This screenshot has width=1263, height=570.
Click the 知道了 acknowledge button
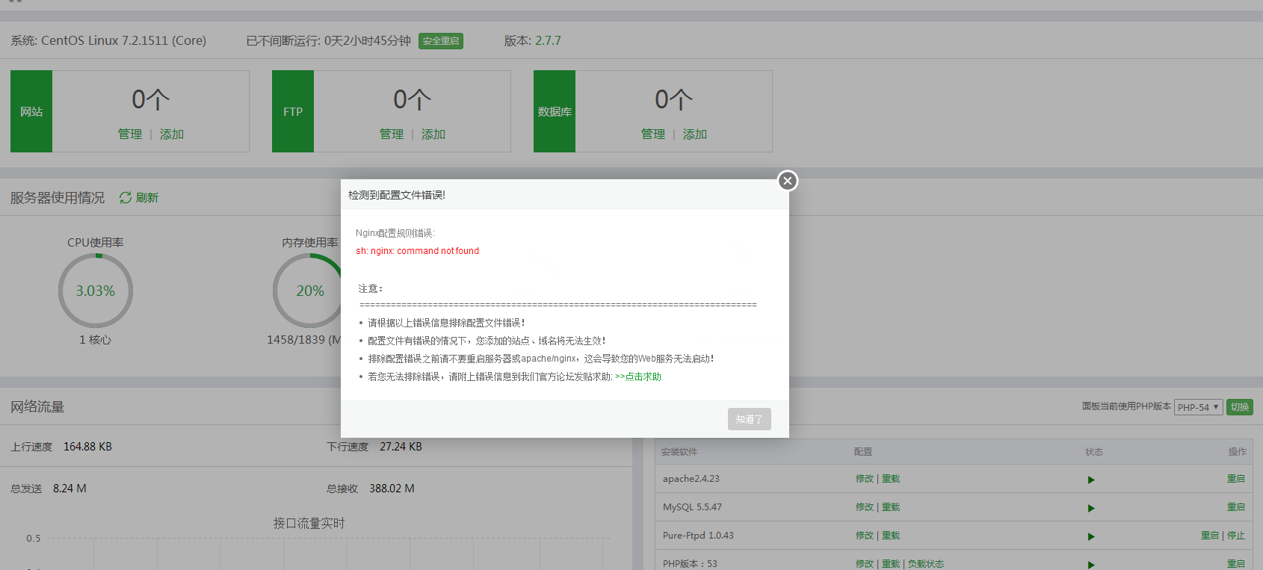tap(749, 419)
